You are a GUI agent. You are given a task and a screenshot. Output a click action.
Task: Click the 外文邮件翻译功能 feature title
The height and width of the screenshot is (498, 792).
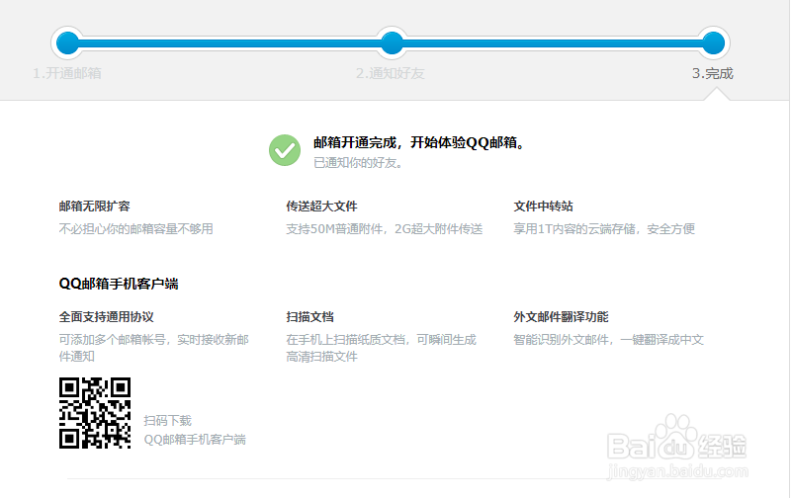(x=561, y=317)
